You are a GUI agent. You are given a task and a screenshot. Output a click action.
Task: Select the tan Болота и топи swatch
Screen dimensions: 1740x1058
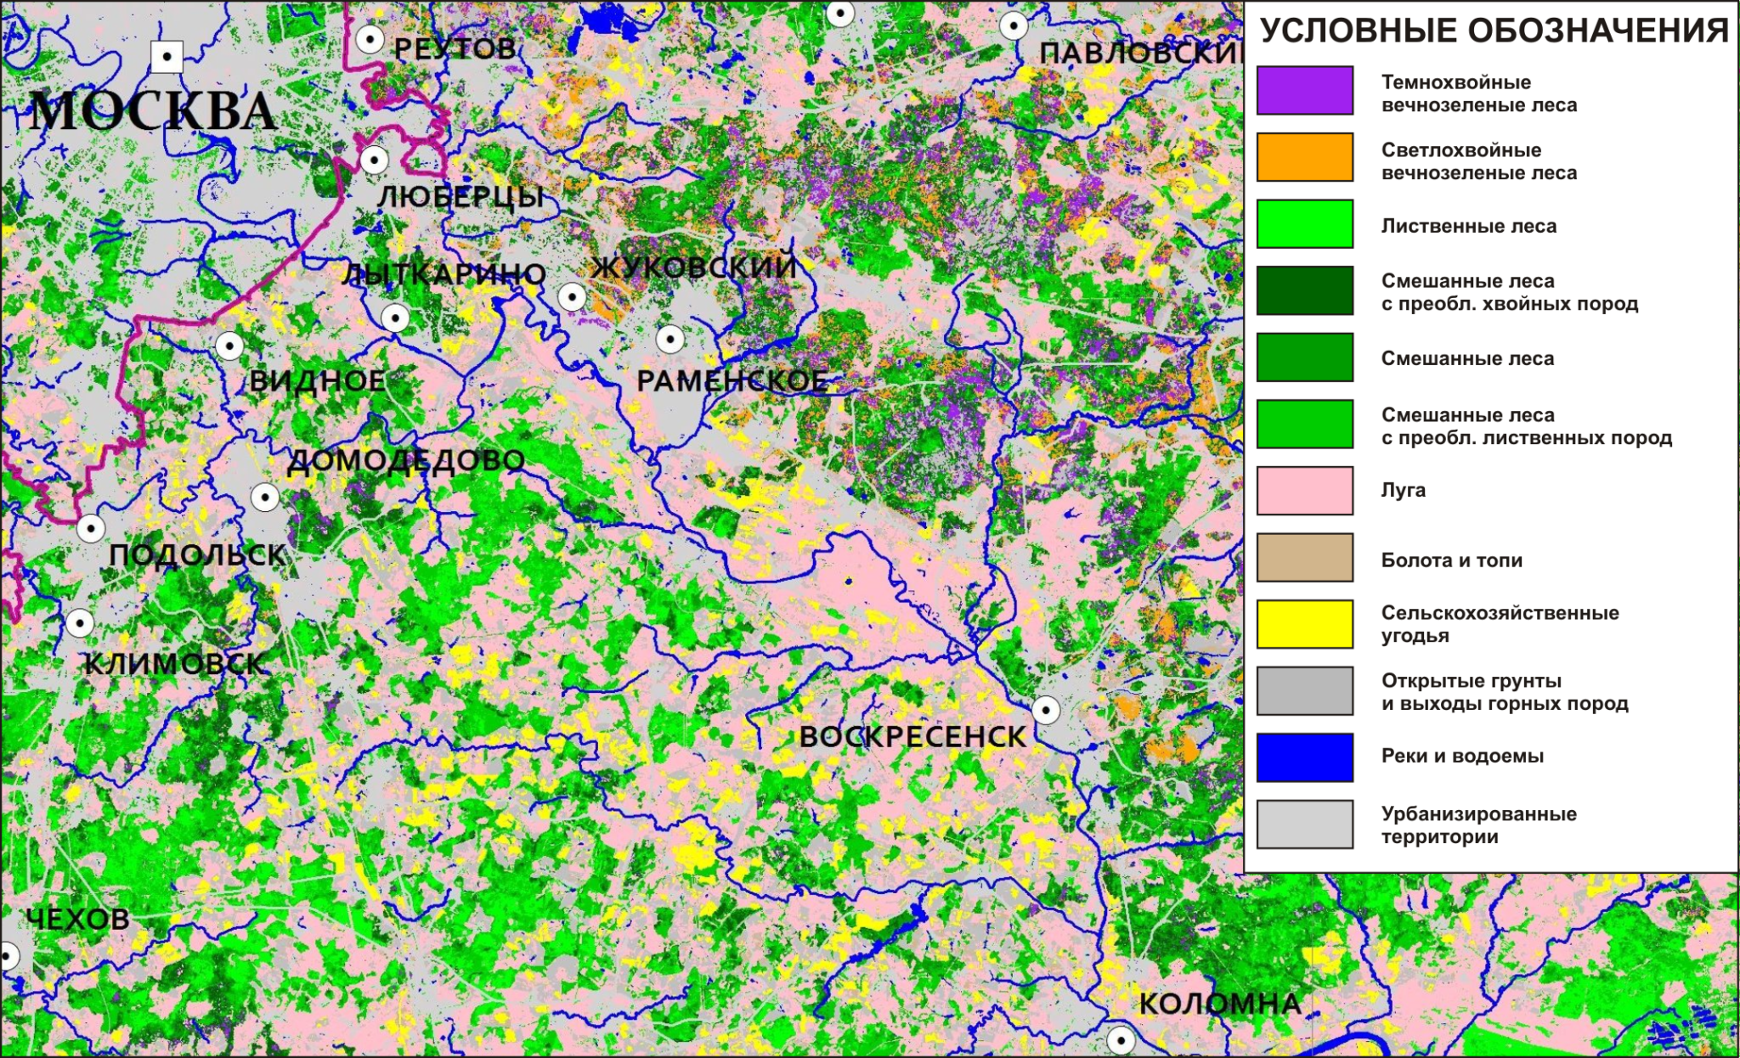click(1305, 557)
